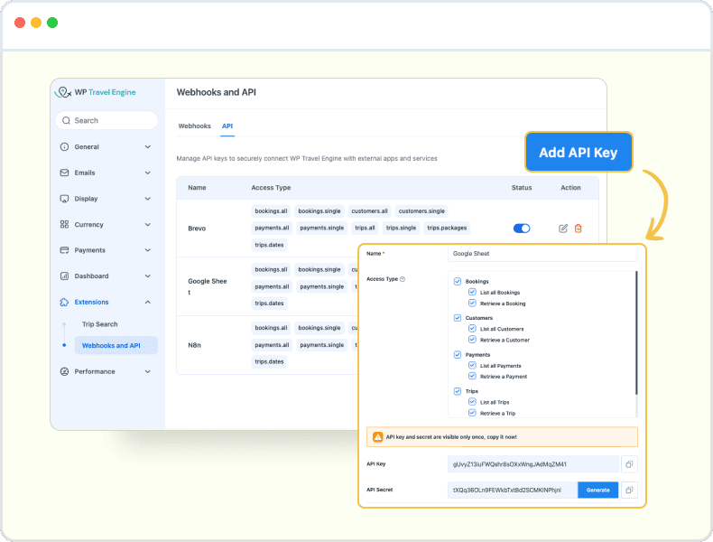This screenshot has width=713, height=542.
Task: Uncheck the List all Customers checkbox
Action: (472, 329)
